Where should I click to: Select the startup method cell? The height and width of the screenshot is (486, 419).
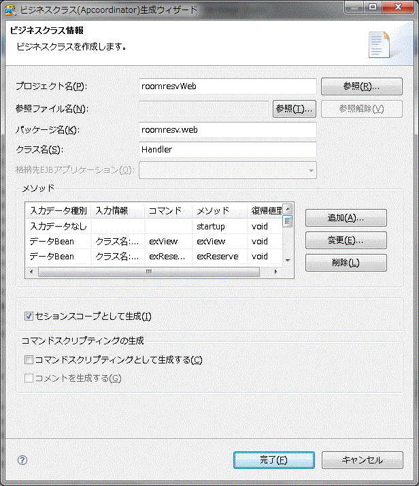point(220,227)
